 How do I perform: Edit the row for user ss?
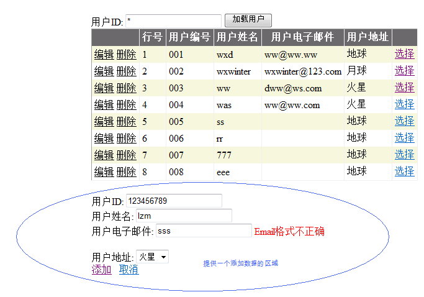(x=104, y=122)
